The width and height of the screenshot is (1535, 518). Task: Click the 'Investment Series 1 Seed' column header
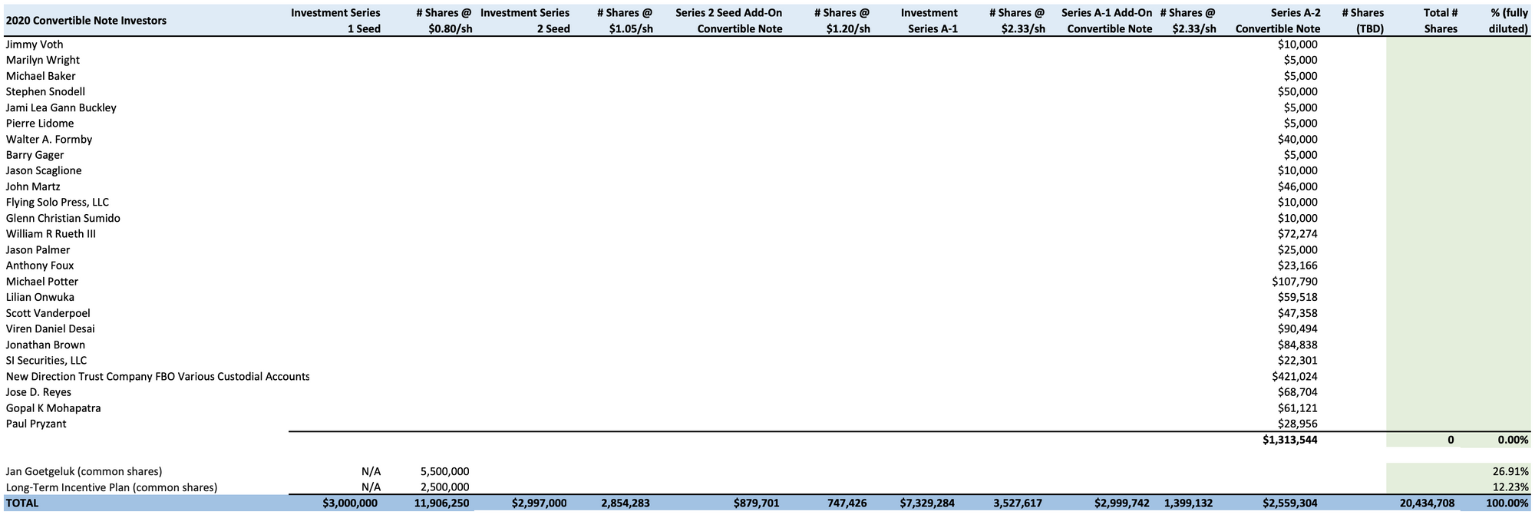click(x=335, y=21)
